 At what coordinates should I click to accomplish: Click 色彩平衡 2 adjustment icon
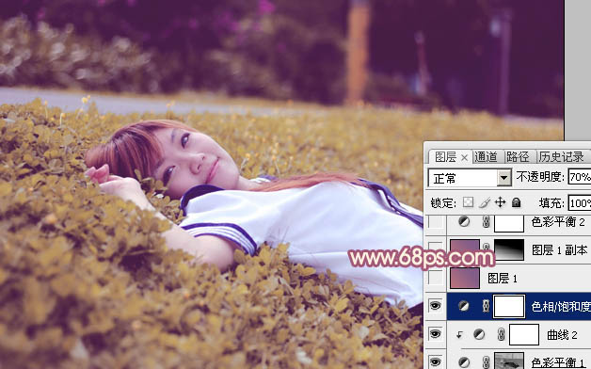(464, 221)
